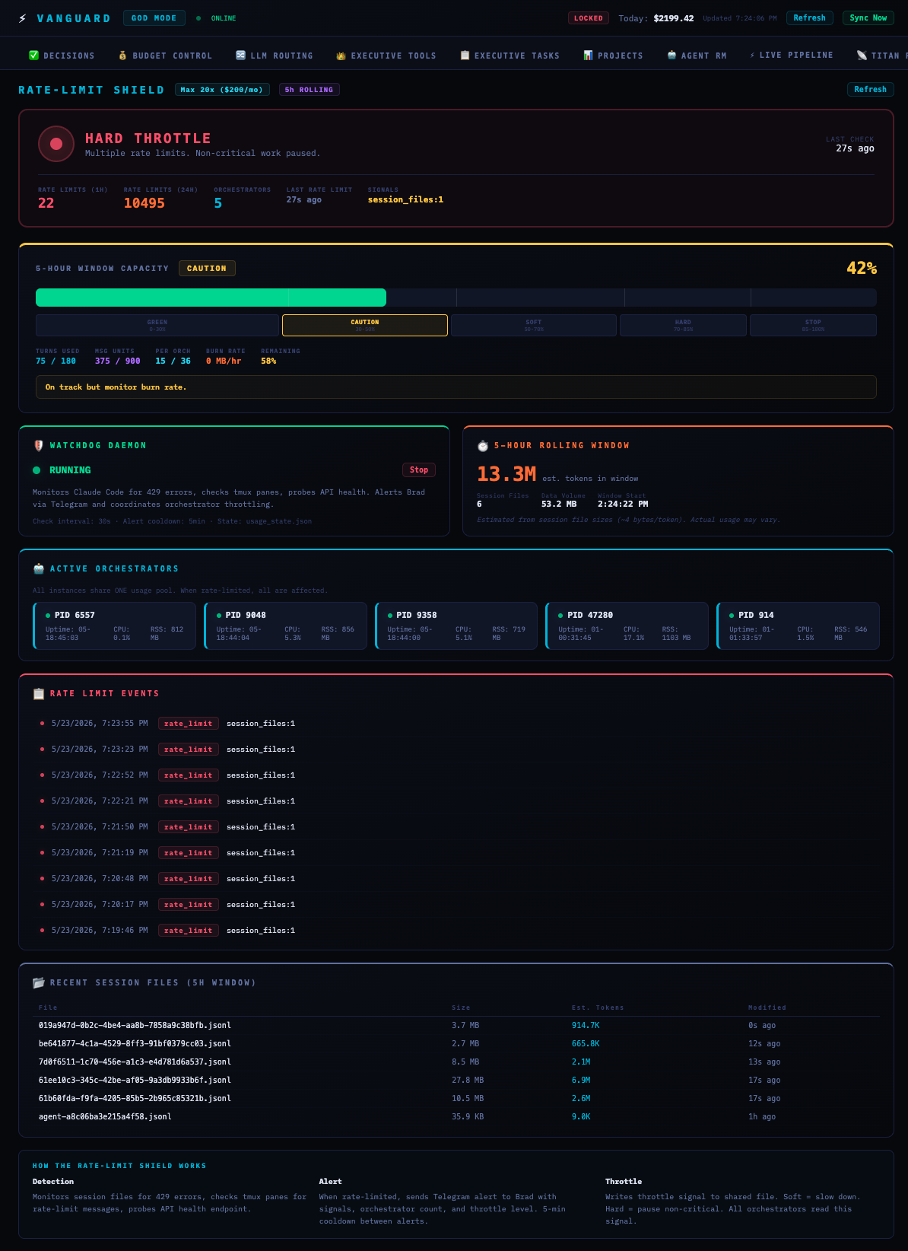Click the LOCKED badge
This screenshot has height=1251, width=908.
(589, 18)
